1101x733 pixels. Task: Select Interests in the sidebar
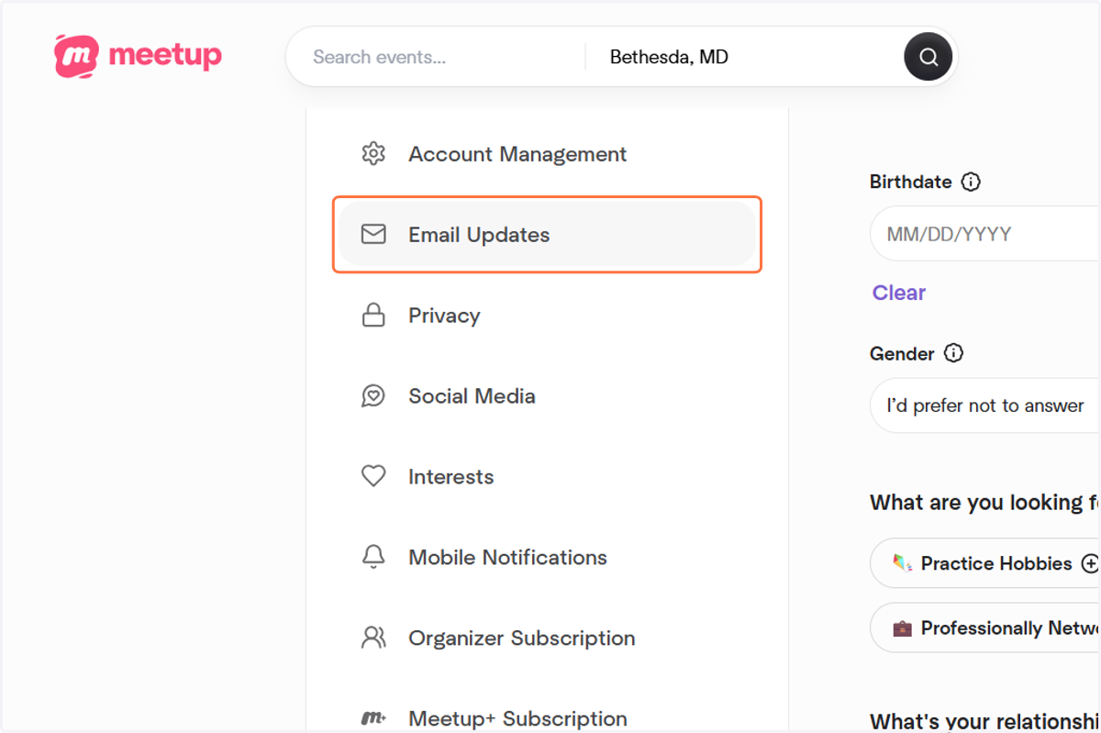[547, 476]
